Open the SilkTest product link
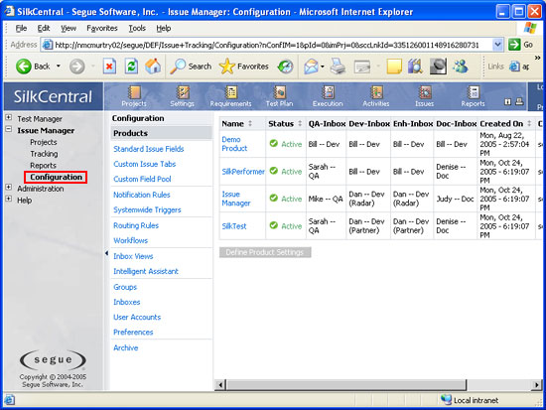 234,226
